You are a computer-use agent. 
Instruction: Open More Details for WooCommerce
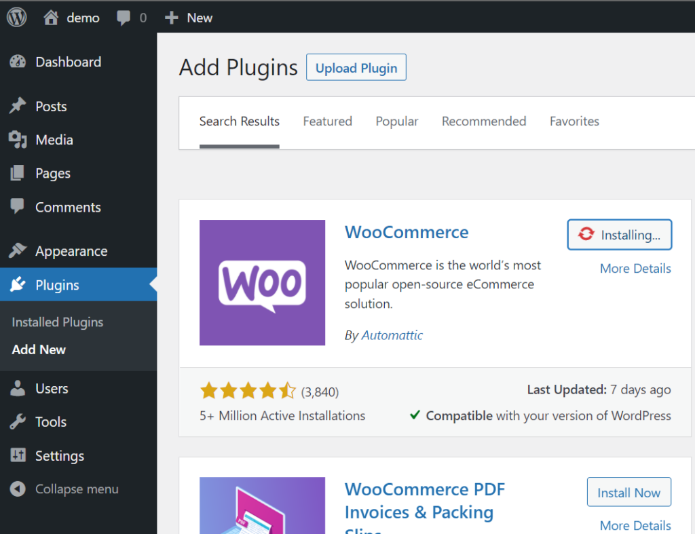pyautogui.click(x=635, y=269)
